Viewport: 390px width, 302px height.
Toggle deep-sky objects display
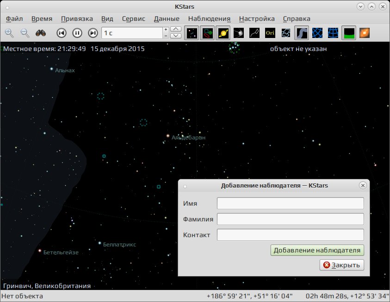point(207,33)
